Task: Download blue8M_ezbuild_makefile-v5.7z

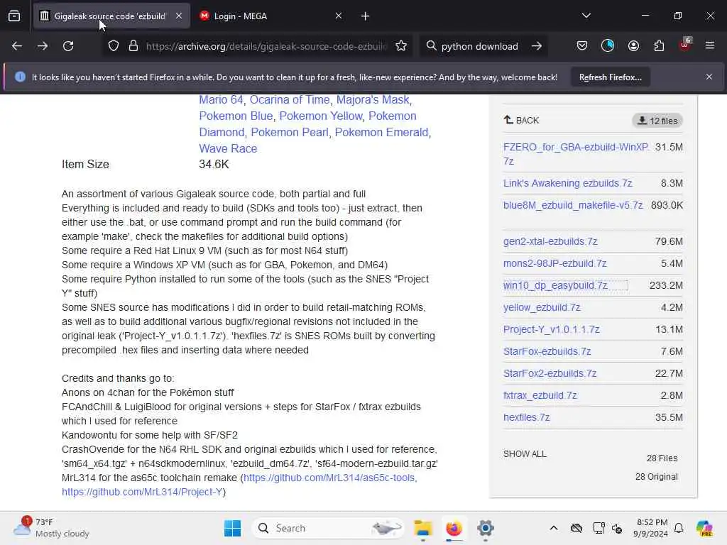Action: (x=573, y=205)
